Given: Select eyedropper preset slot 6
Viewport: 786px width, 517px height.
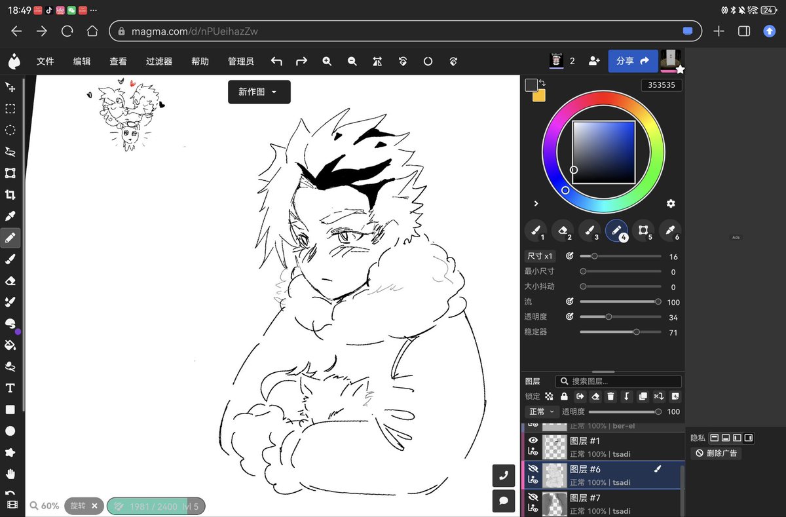Looking at the screenshot, I should [670, 230].
